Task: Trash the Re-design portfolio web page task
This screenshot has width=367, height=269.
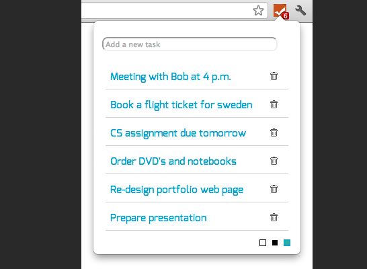Action: coord(274,189)
